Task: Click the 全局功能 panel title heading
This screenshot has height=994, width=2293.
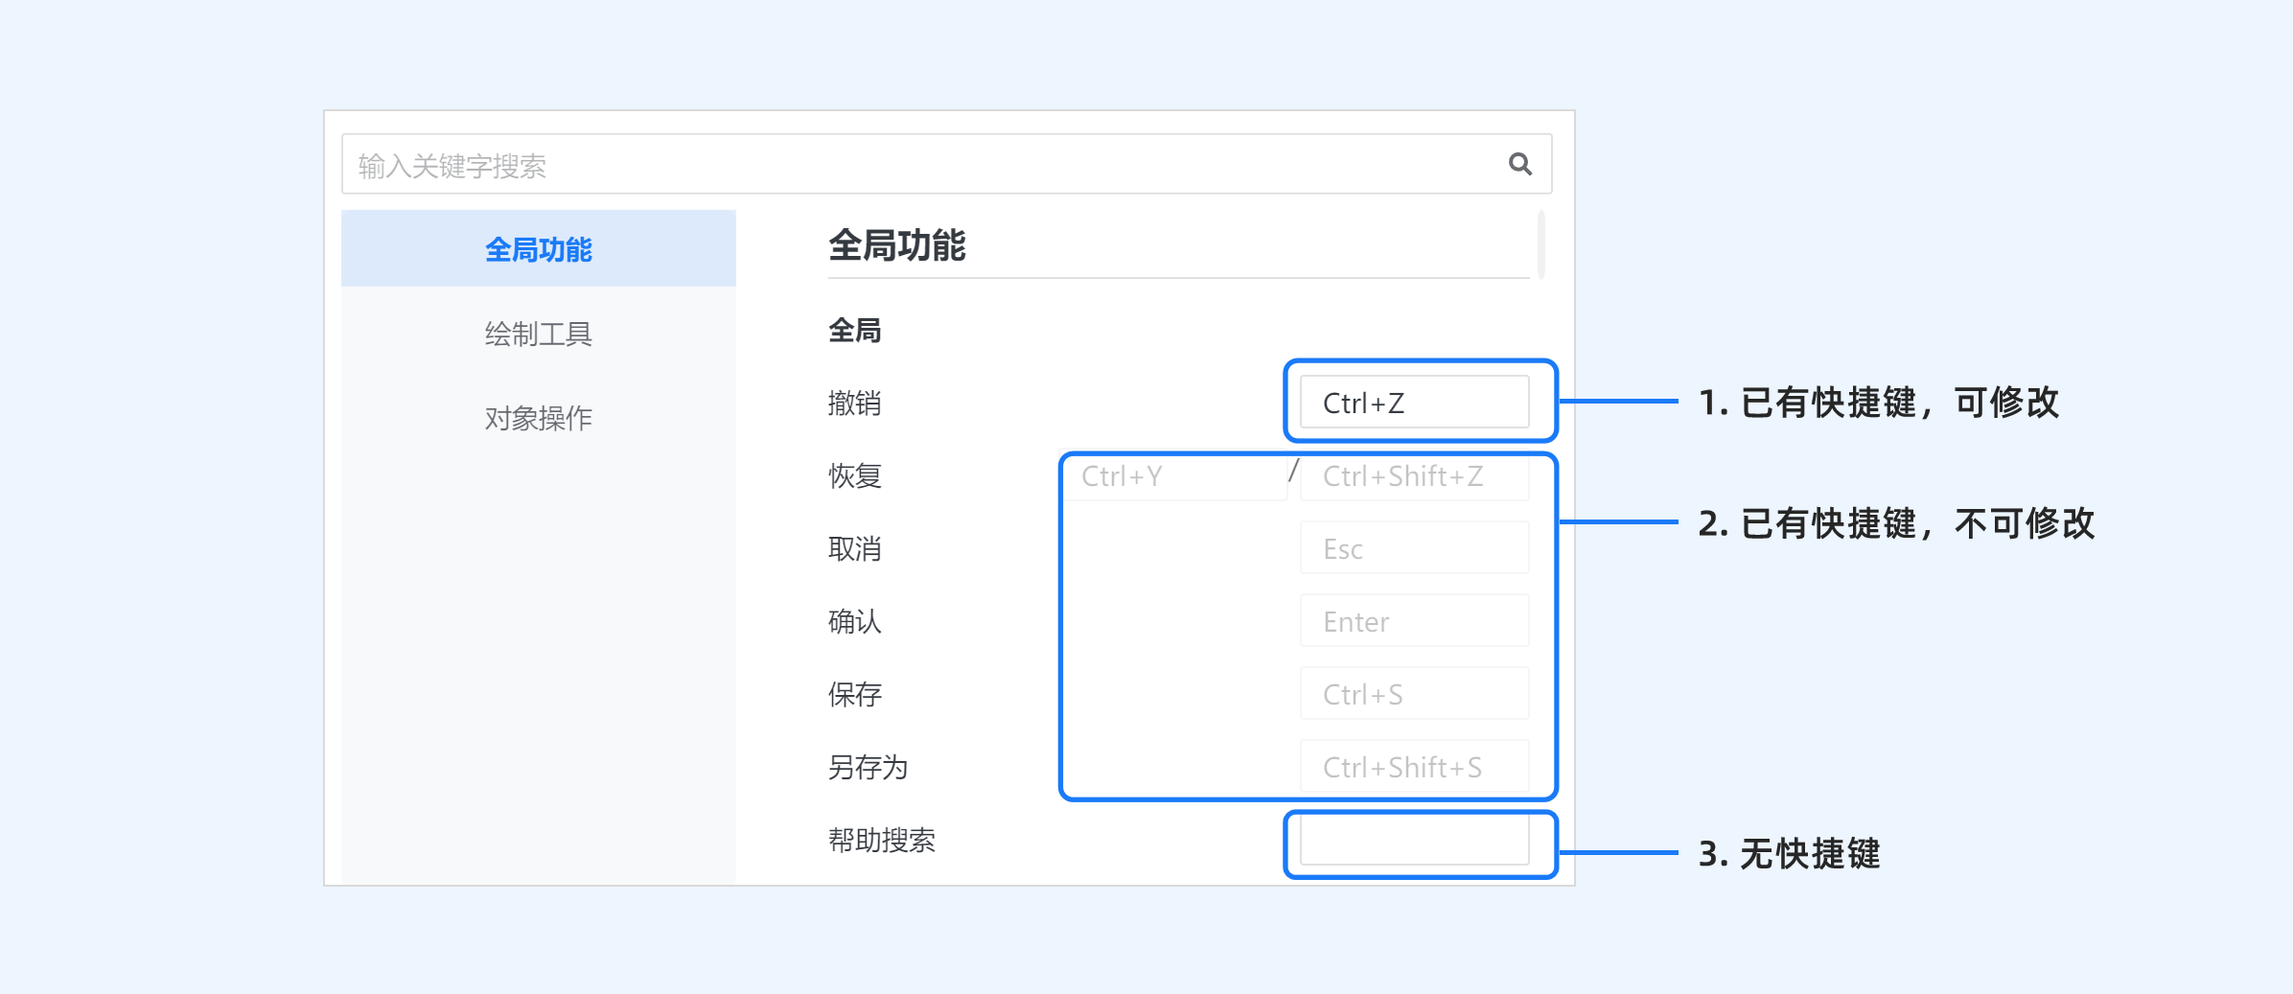Action: click(x=896, y=244)
